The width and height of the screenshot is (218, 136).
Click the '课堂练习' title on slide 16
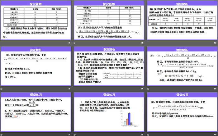pos(36,95)
